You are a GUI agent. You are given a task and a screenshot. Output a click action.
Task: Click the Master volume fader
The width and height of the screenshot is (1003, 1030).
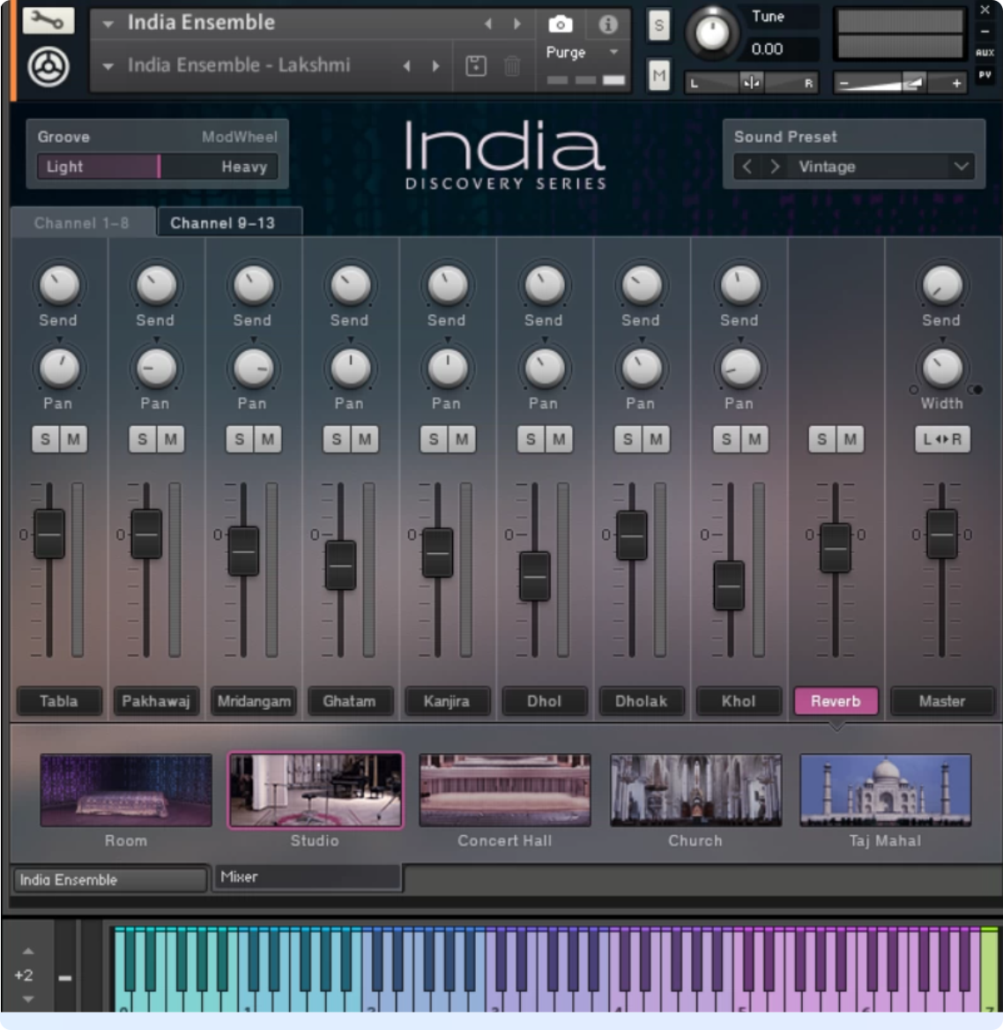tap(942, 534)
